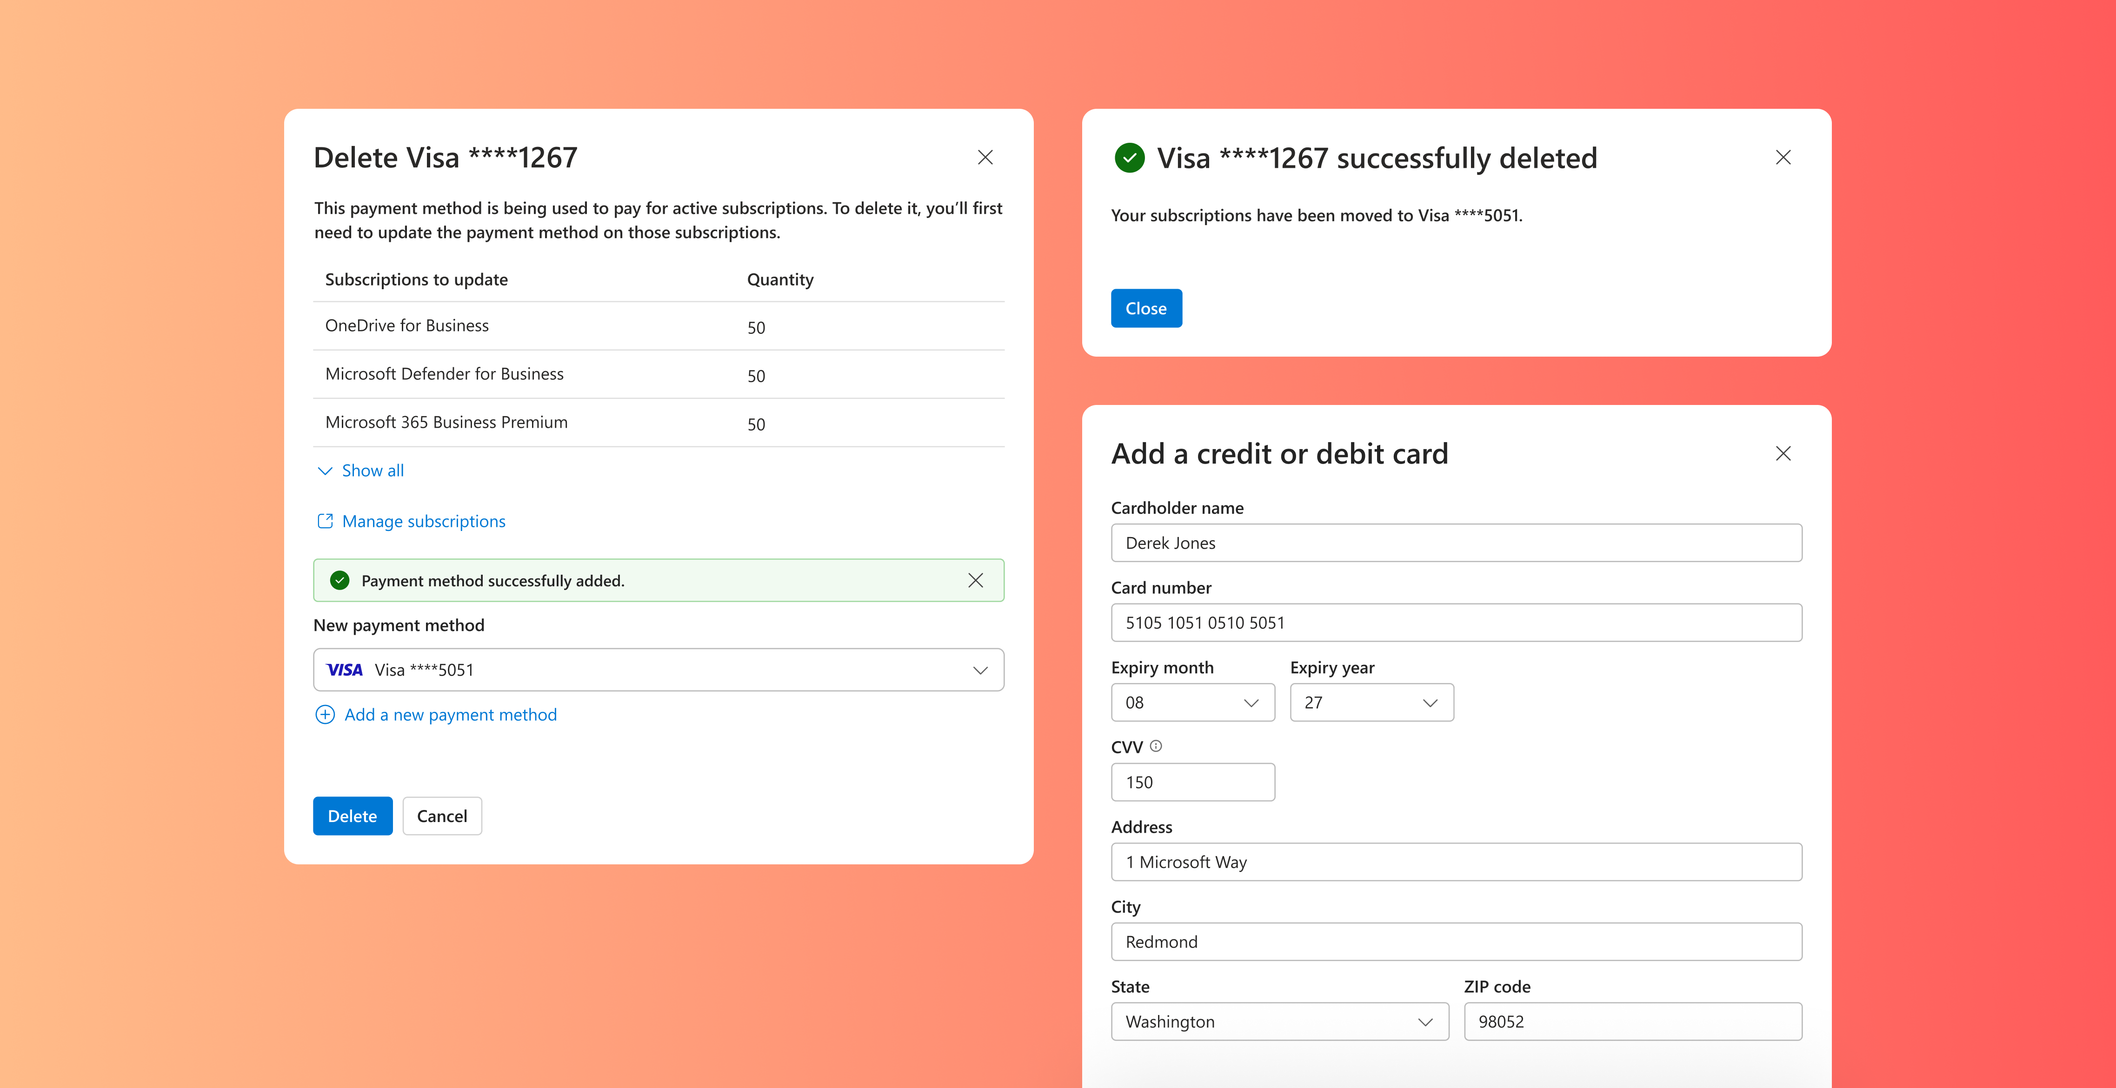Viewport: 2116px width, 1088px height.
Task: Click the ZIP code field
Action: 1633,1022
